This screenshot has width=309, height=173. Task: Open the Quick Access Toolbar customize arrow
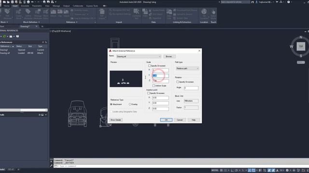tap(56, 2)
